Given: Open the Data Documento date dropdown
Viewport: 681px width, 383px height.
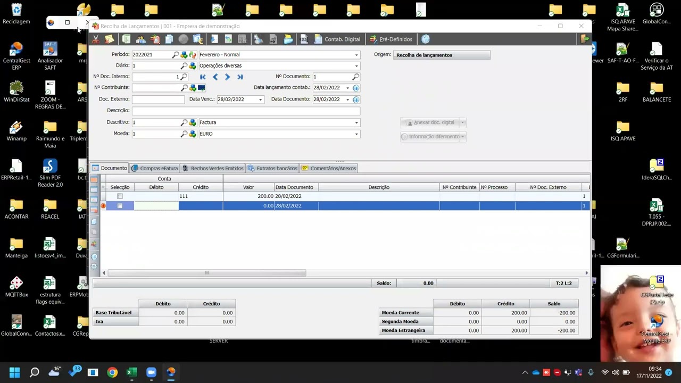Looking at the screenshot, I should coord(348,99).
